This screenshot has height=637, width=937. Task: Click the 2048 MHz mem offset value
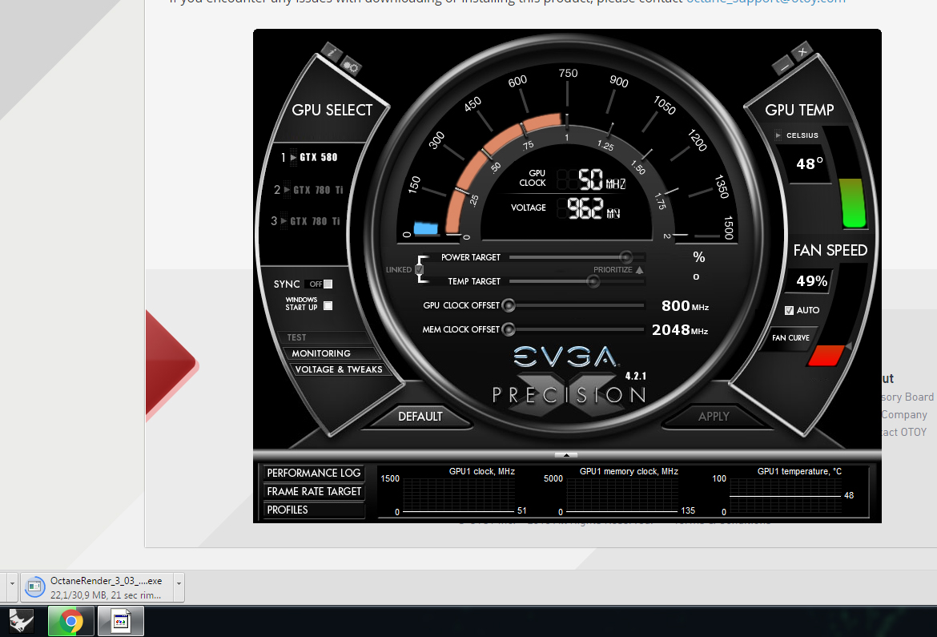coord(680,330)
